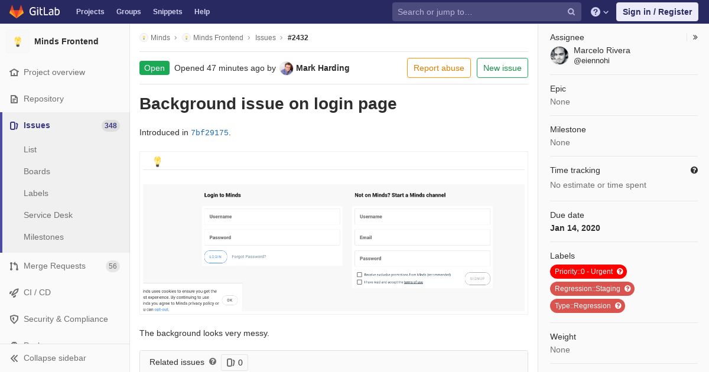
Task: Click Minds Frontend breadcrumb avatar icon
Action: [186, 38]
